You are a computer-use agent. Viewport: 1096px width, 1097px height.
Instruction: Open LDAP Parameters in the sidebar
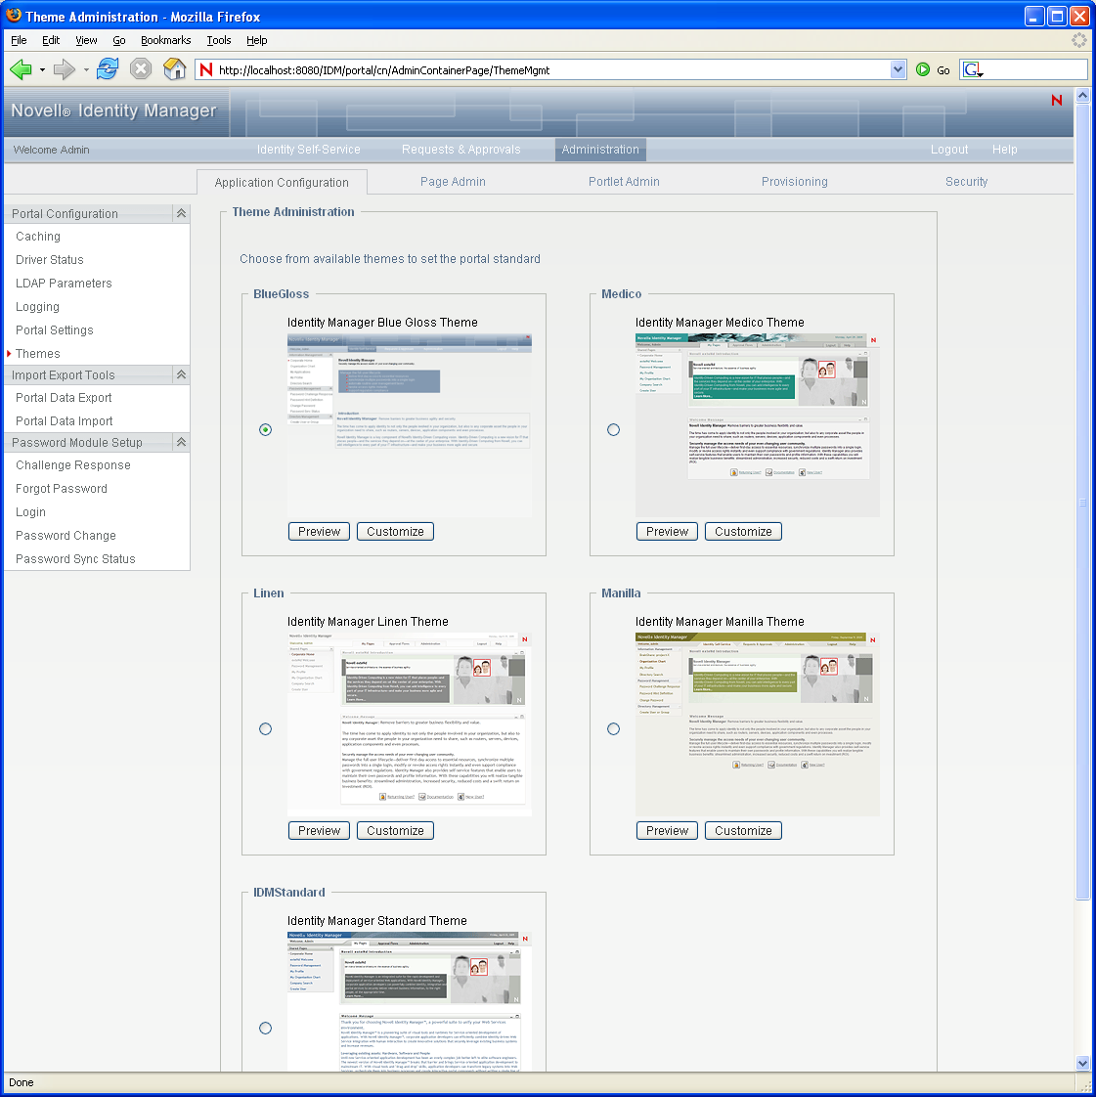(64, 283)
